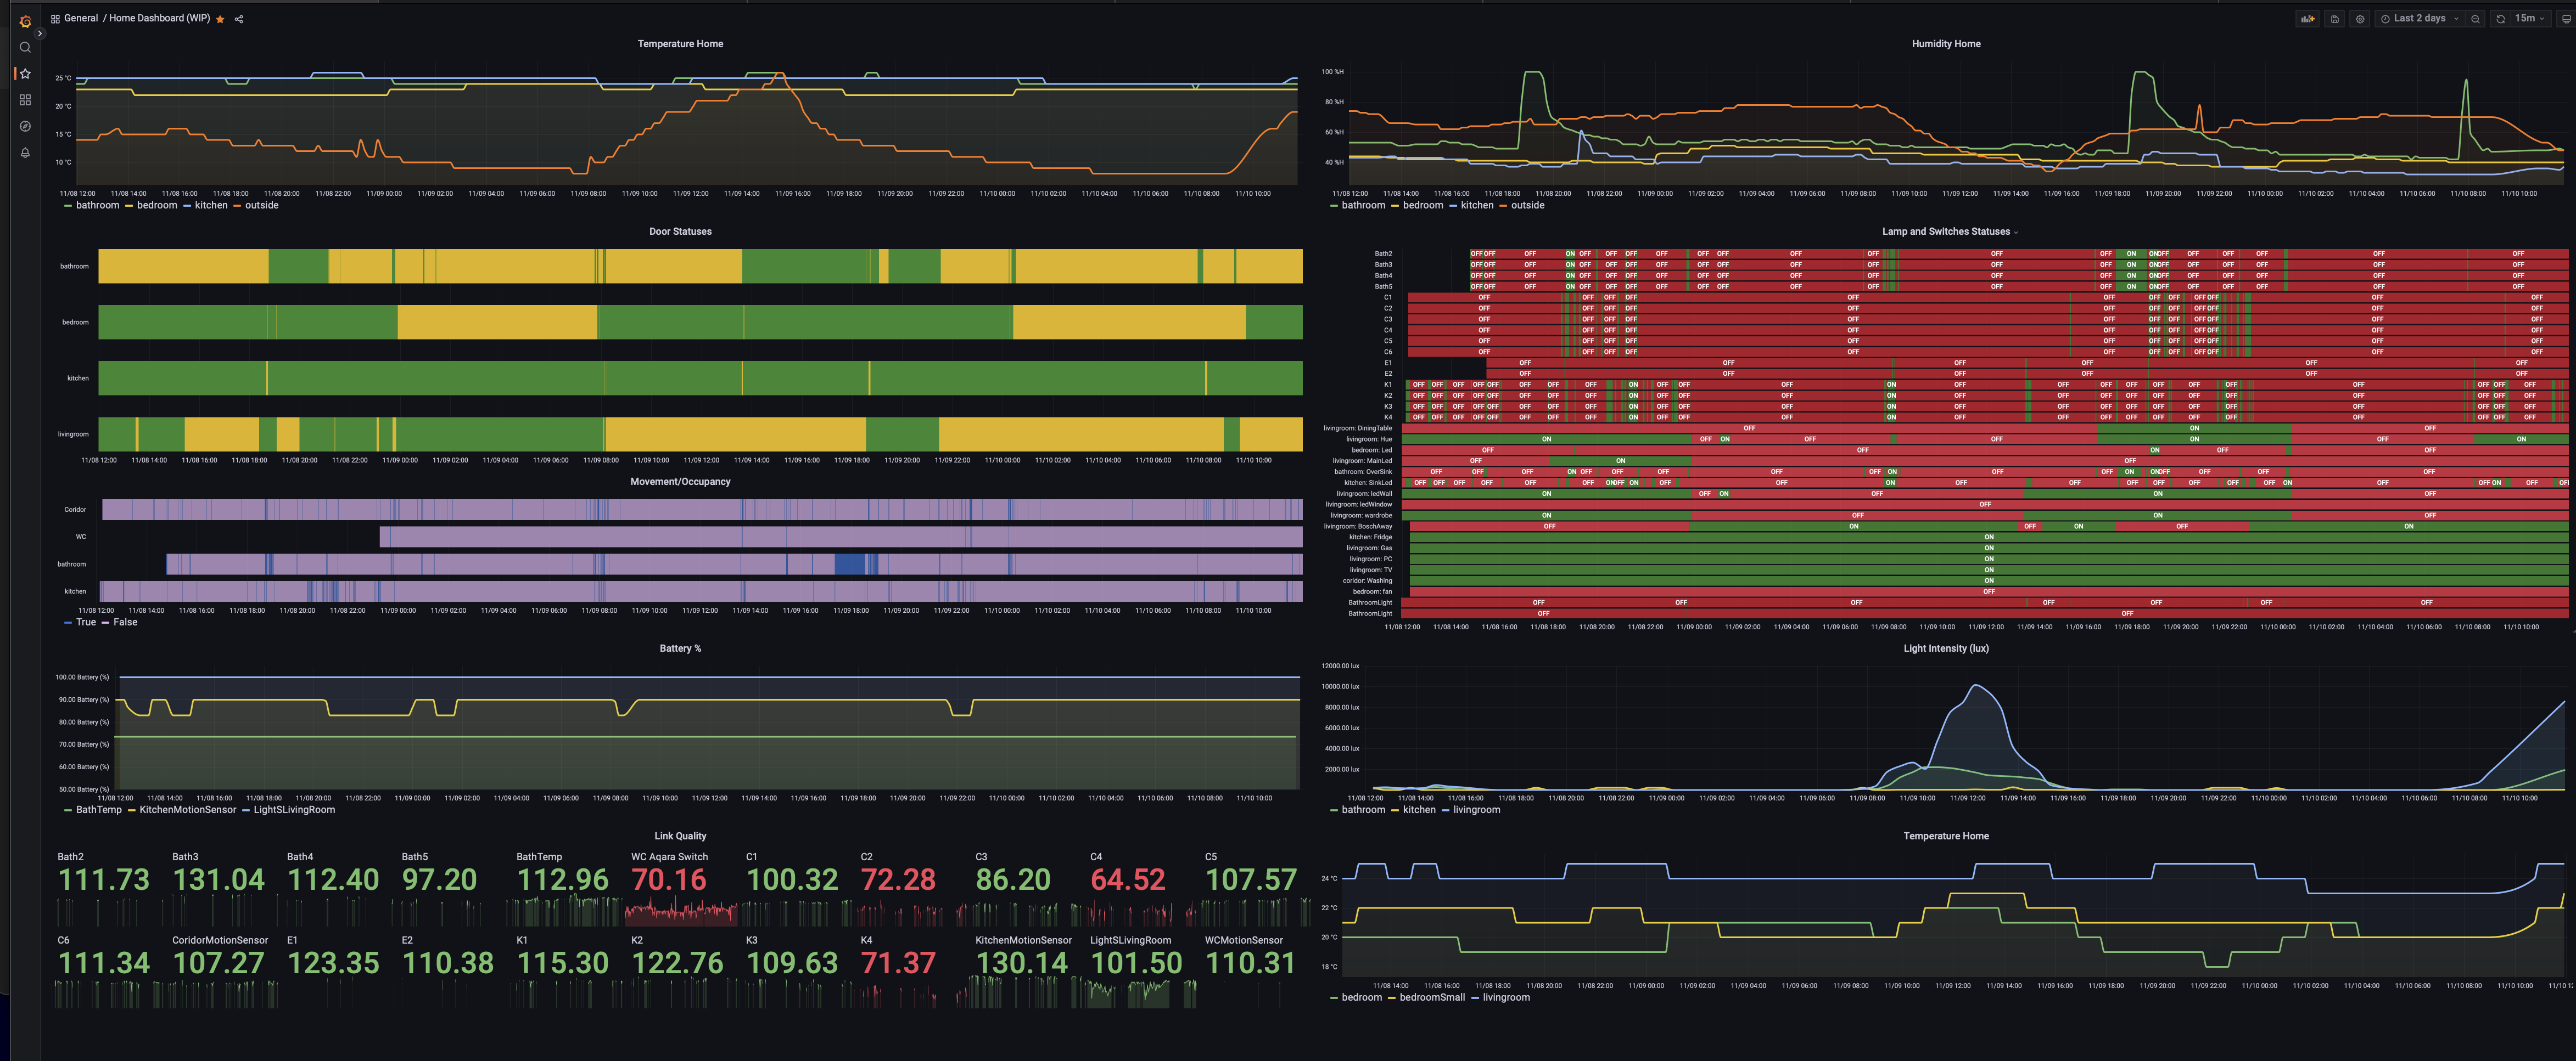Click the bedroom row in Door Statuses
Screen dimensions: 2576x1061
click(700, 323)
